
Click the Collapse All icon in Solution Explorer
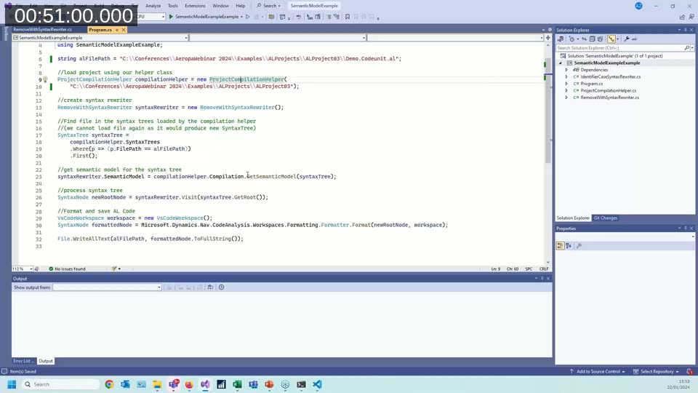tap(592, 39)
